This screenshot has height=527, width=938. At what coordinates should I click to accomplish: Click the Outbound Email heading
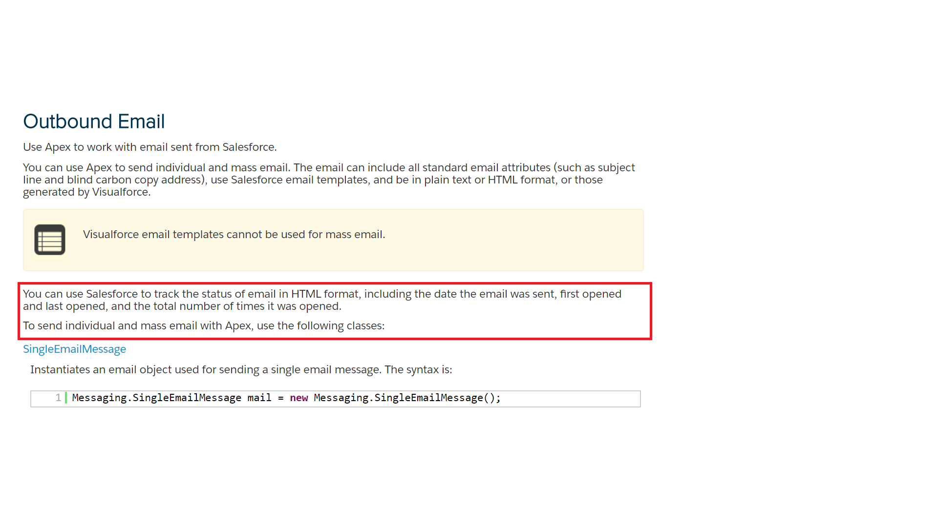pyautogui.click(x=94, y=122)
